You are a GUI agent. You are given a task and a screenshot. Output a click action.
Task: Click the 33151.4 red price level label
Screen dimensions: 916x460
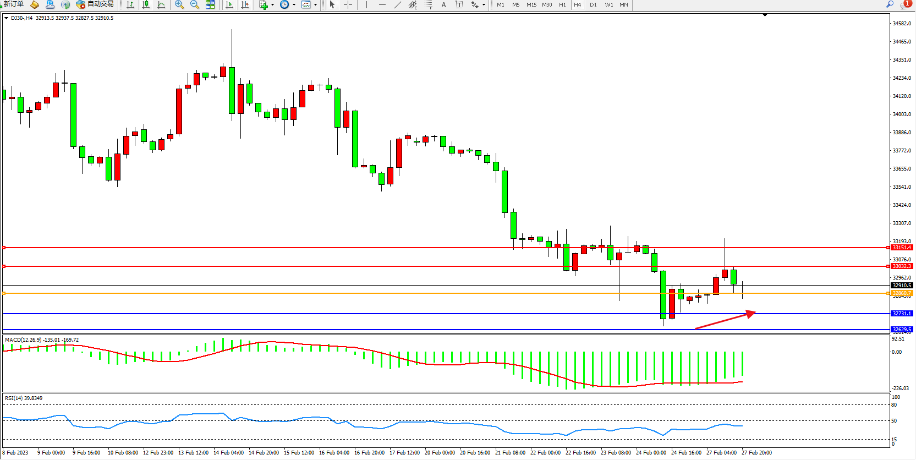[902, 248]
